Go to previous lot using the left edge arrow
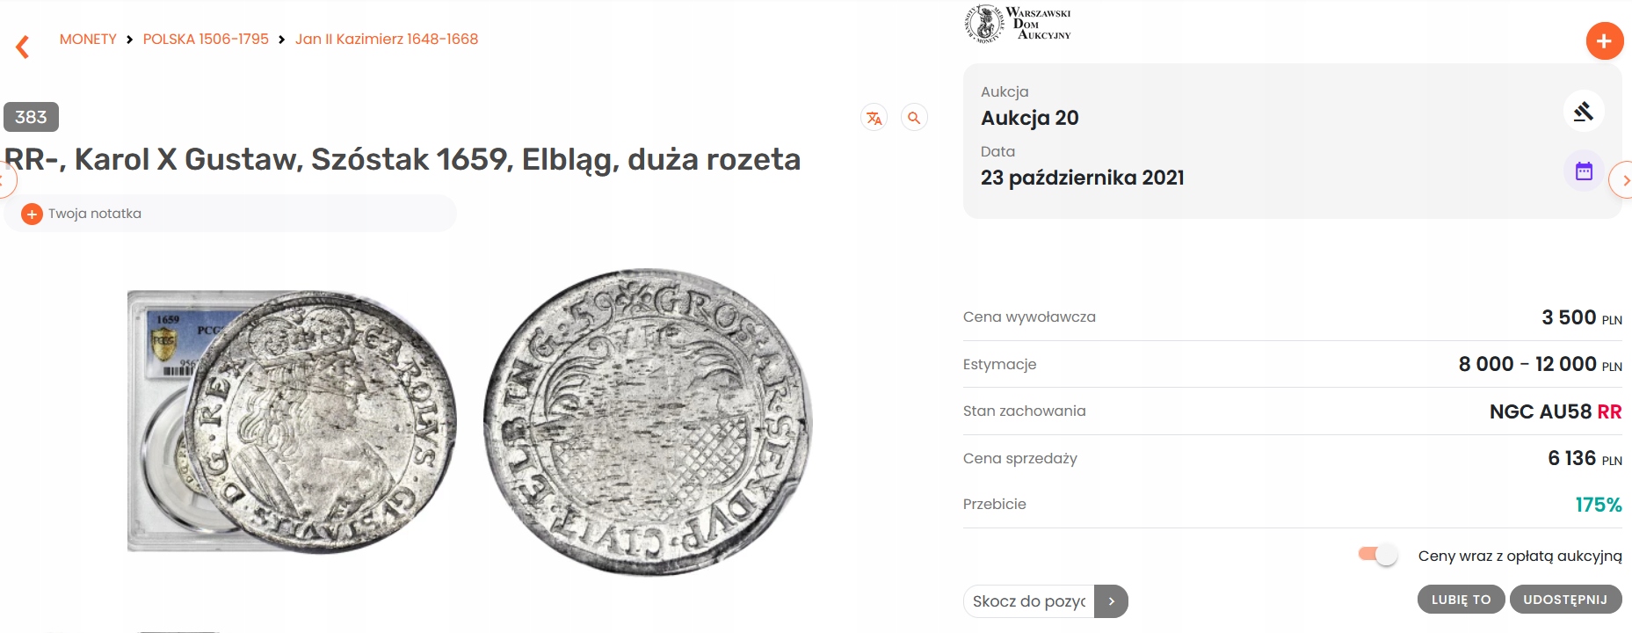The width and height of the screenshot is (1632, 633). pyautogui.click(x=5, y=180)
